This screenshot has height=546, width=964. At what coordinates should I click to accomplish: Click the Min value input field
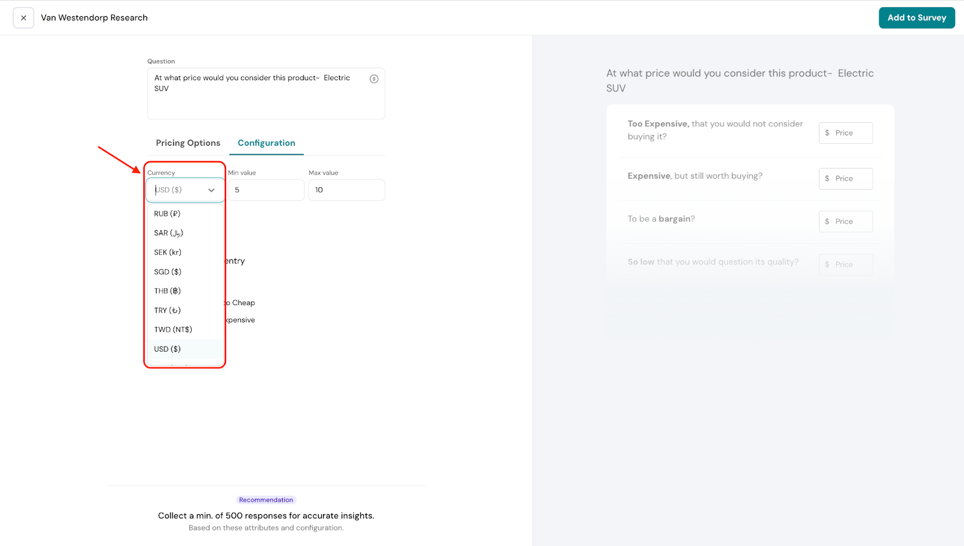coord(266,190)
